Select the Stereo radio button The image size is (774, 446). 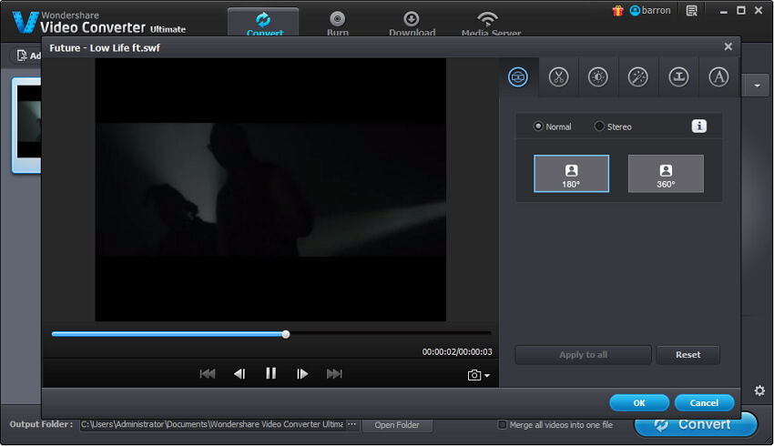click(x=599, y=127)
